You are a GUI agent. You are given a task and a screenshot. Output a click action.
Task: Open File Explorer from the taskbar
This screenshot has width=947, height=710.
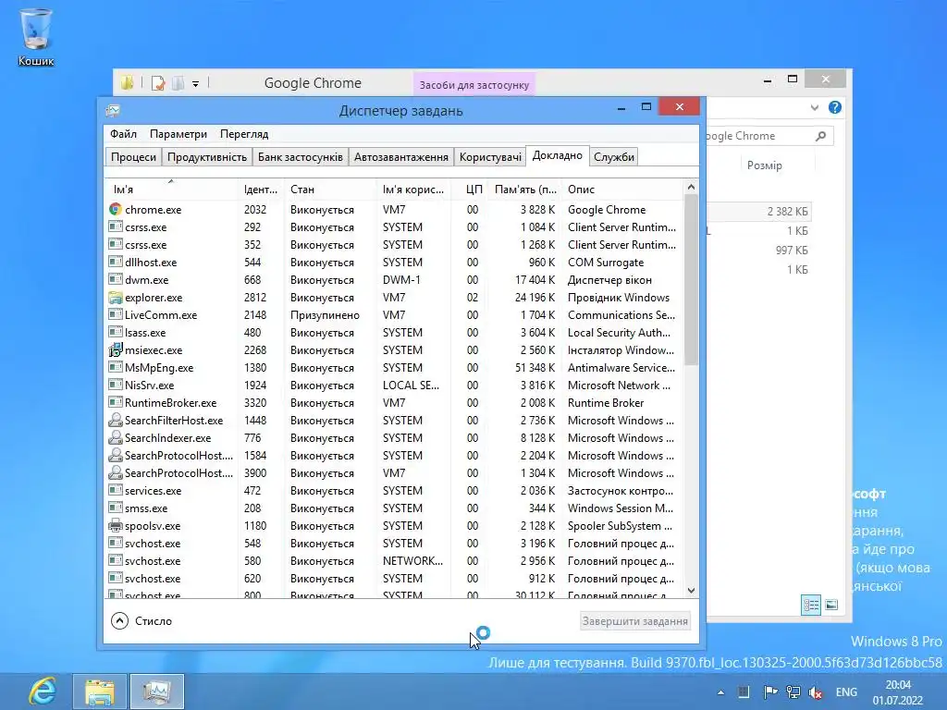point(100,692)
